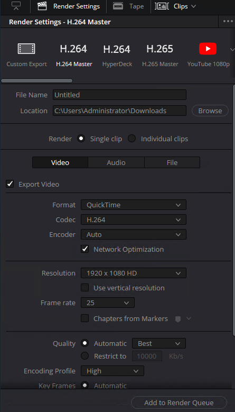Select the YouTube 1080p preset

pyautogui.click(x=208, y=55)
